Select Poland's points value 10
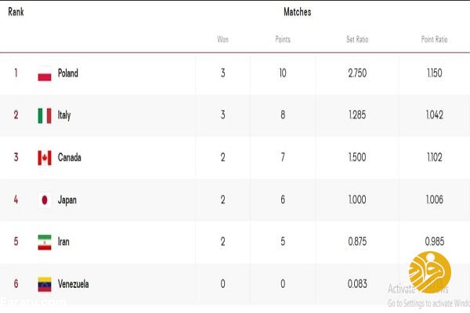 click(x=283, y=73)
